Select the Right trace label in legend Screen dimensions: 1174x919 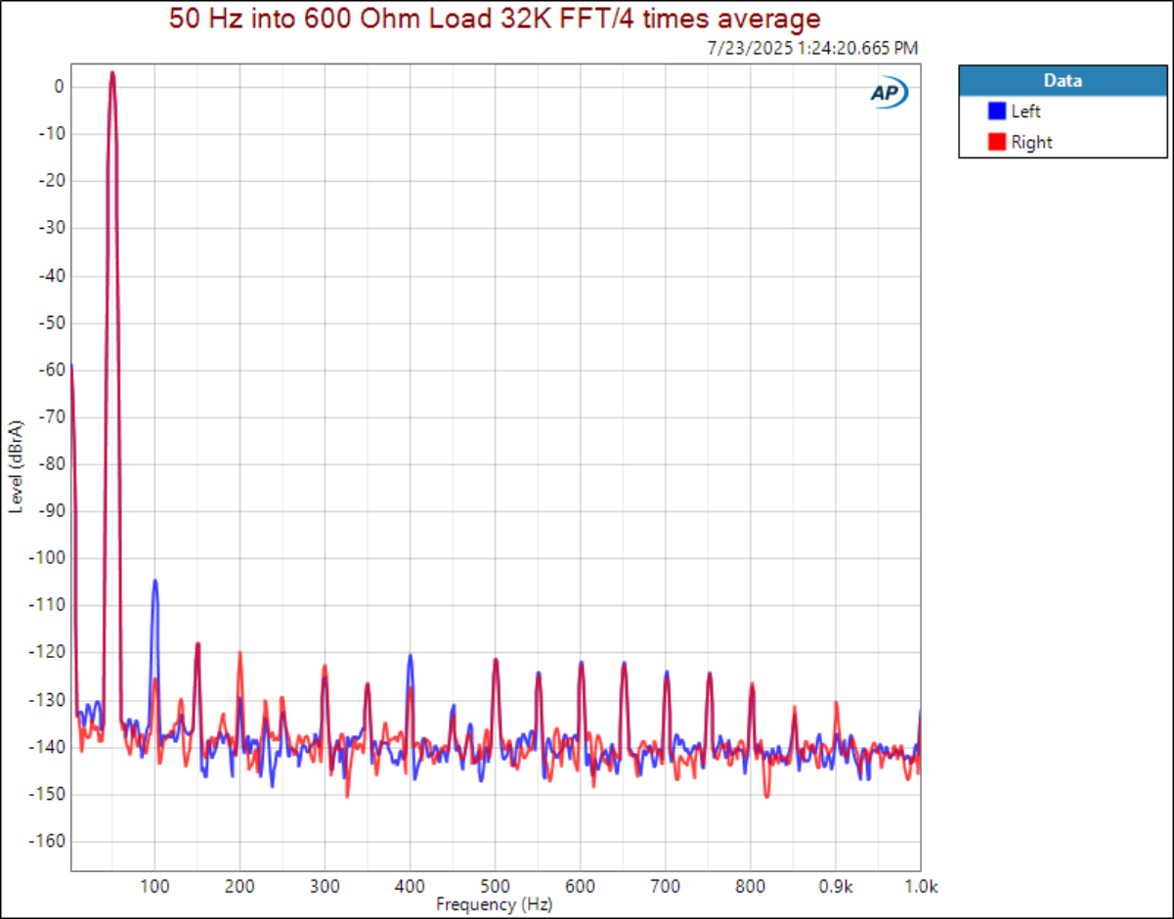tap(1032, 142)
